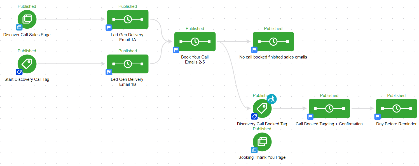419x166 pixels.
Task: Click the Published status above Day Before Reminder
Action: pos(396,96)
